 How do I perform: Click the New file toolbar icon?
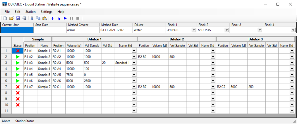pyautogui.click(x=5, y=19)
